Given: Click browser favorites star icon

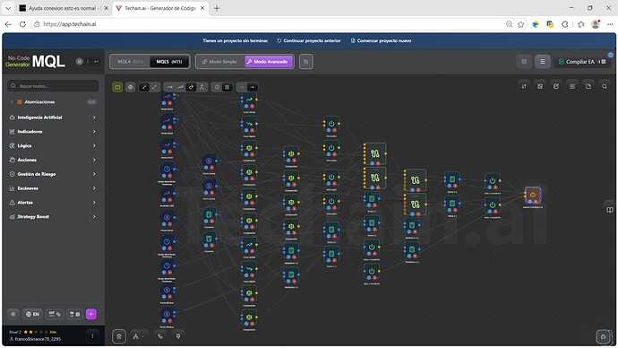Looking at the screenshot, I should [x=521, y=24].
